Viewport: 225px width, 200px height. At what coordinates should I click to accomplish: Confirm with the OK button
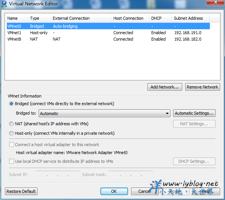[x=114, y=191]
